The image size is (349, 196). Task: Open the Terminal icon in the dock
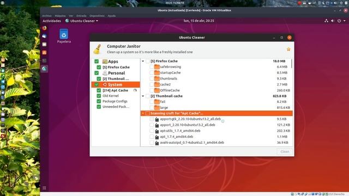[x=45, y=60]
